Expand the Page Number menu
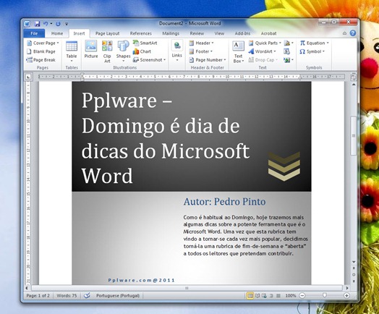379x314 pixels. pyautogui.click(x=208, y=60)
